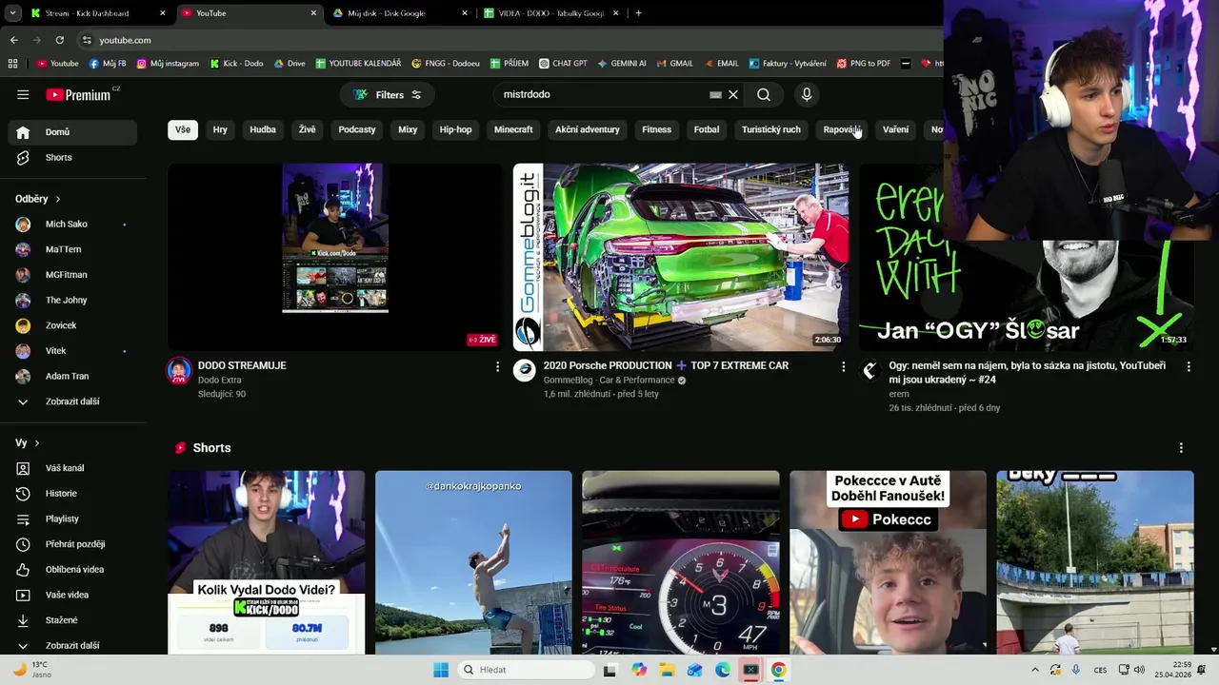
Task: Open File Explorer from taskbar
Action: [667, 670]
